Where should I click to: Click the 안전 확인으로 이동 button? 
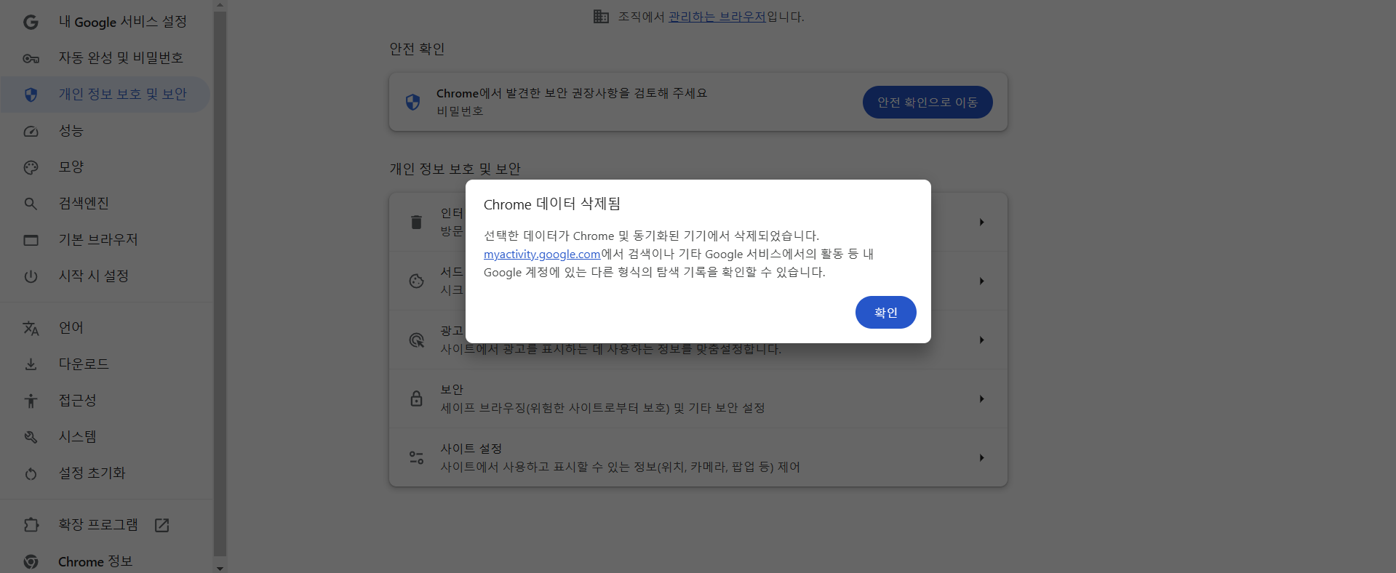928,102
